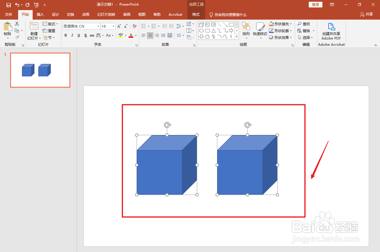Viewport: 380px width, 252px height.
Task: Open the Quick Styles (快速样式) dropdown
Action: pos(260,31)
